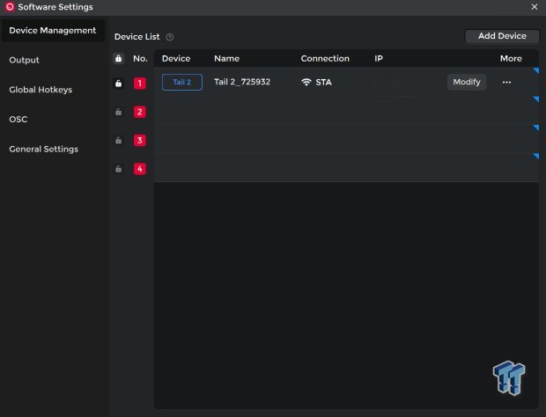Open the Output settings tab
This screenshot has width=546, height=417.
click(x=24, y=60)
